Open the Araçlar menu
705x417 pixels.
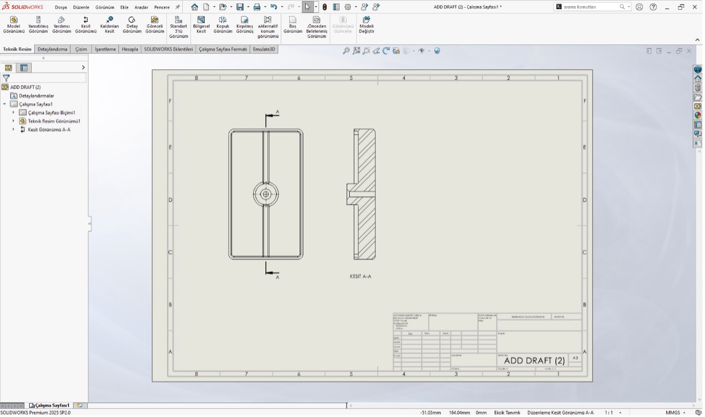[x=141, y=7]
